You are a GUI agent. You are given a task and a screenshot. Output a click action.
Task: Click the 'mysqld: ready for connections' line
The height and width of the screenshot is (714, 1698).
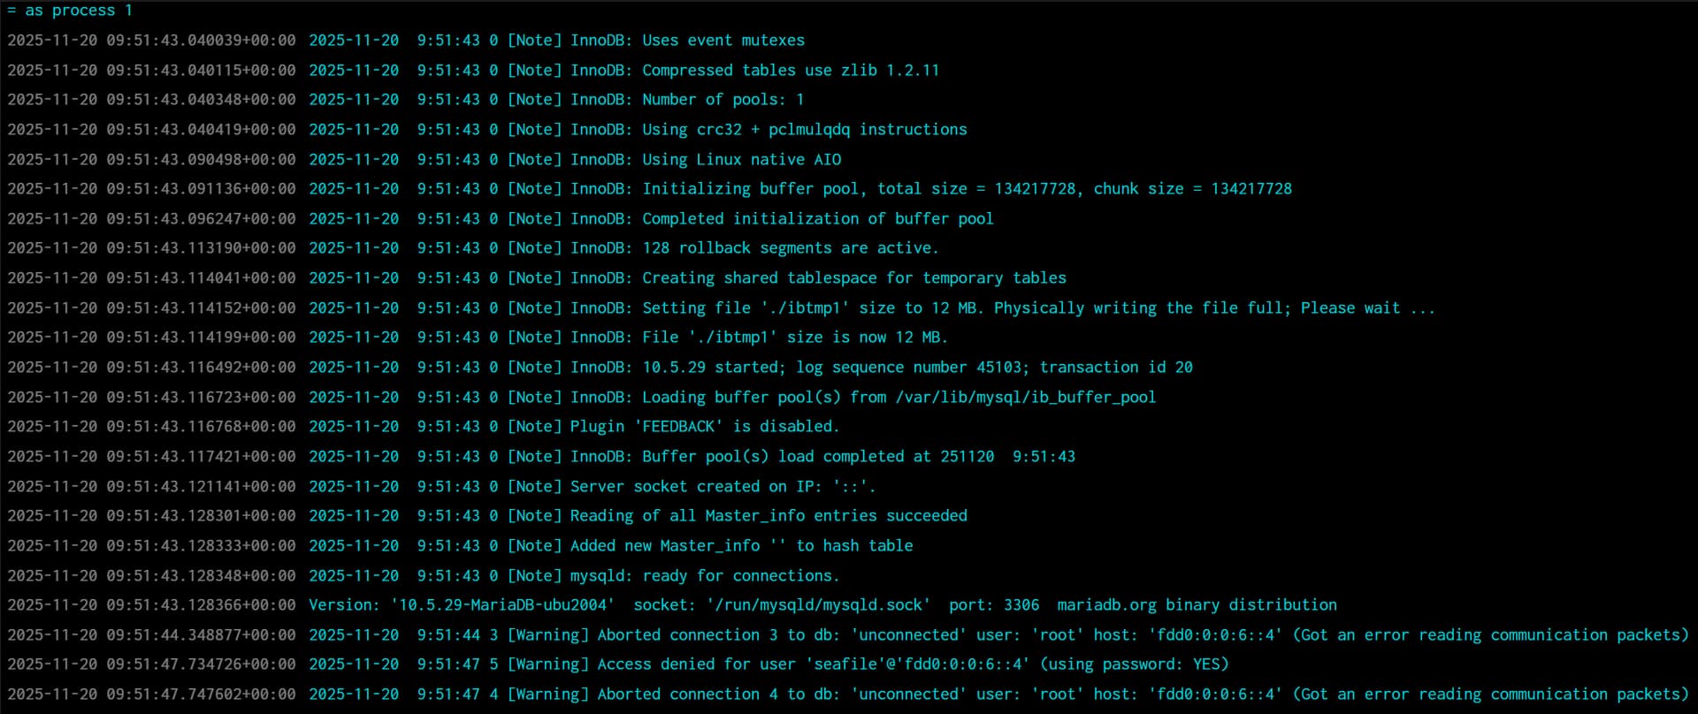pos(704,576)
